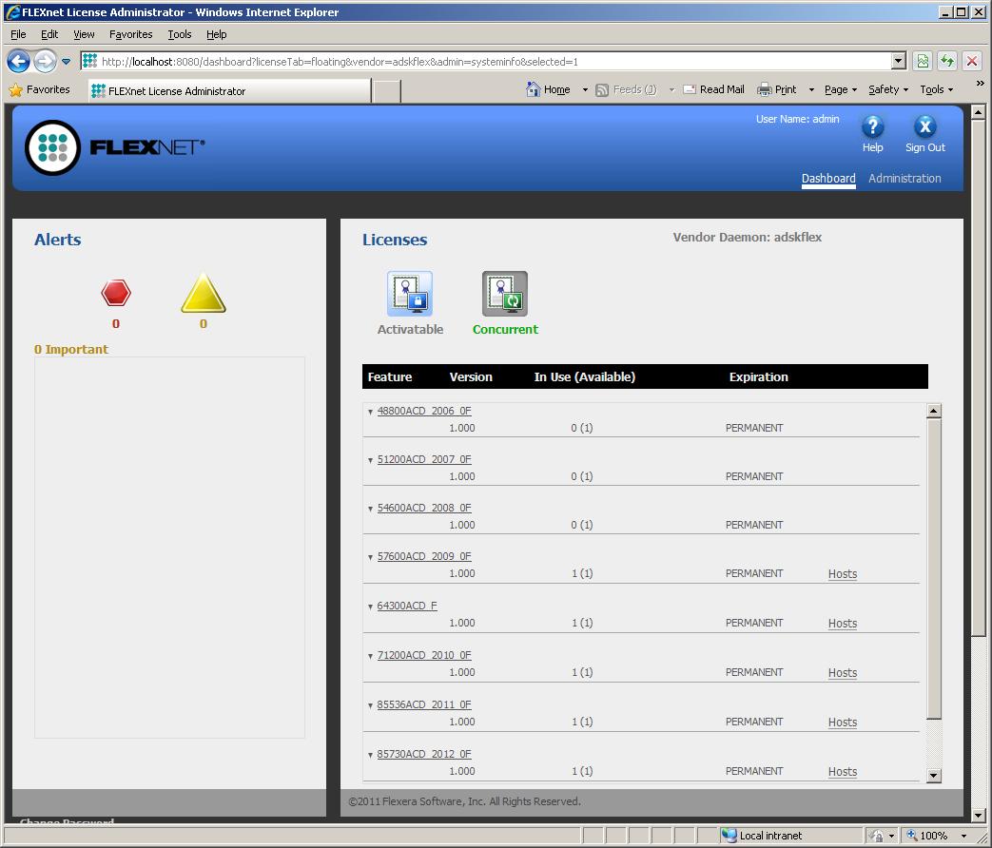Click the Stop loading icon
The width and height of the screenshot is (992, 848).
972,62
